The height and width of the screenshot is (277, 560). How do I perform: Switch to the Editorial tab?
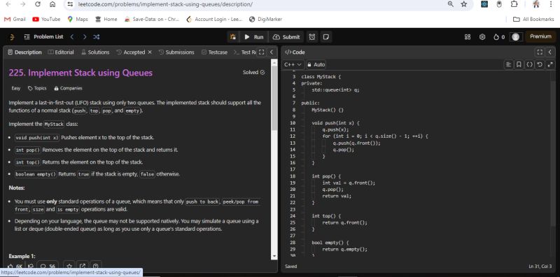pyautogui.click(x=61, y=52)
